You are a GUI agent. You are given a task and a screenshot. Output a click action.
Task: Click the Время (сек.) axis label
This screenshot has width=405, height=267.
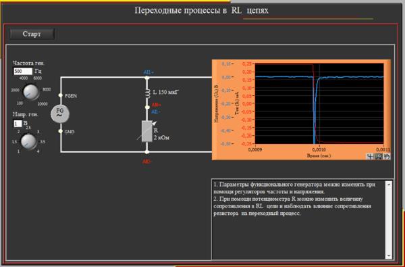pyautogui.click(x=319, y=155)
